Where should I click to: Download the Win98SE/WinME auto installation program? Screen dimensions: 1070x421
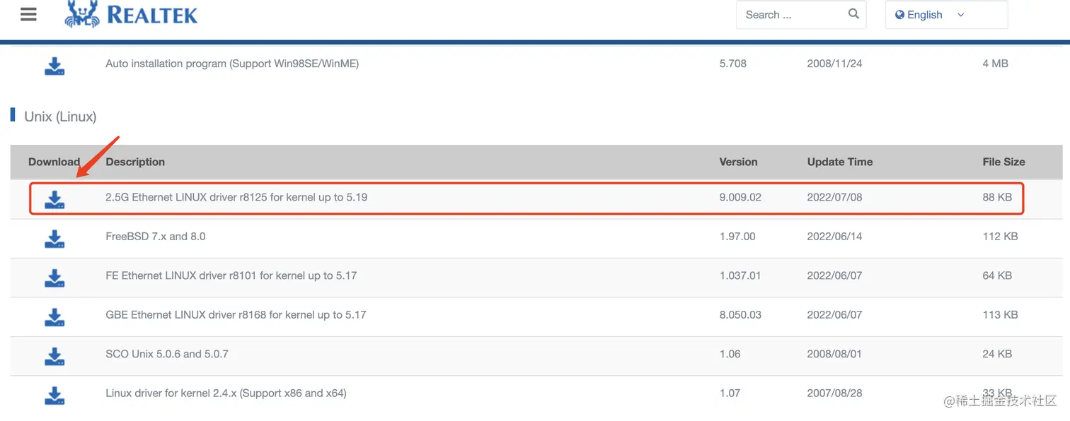pyautogui.click(x=54, y=66)
